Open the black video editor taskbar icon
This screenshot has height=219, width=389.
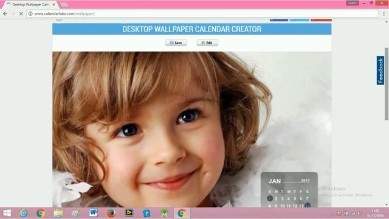(x=129, y=213)
